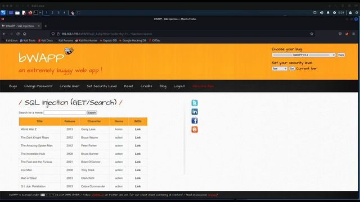Click the connection security padlock icon
Viewport: 360px width, 202px height.
58,34
